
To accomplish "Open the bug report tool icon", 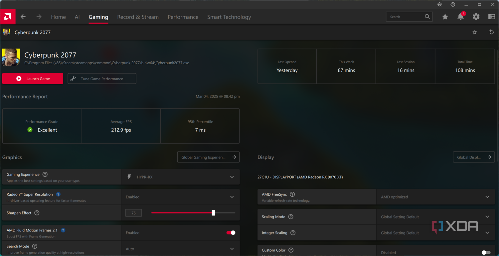I will tap(440, 5).
